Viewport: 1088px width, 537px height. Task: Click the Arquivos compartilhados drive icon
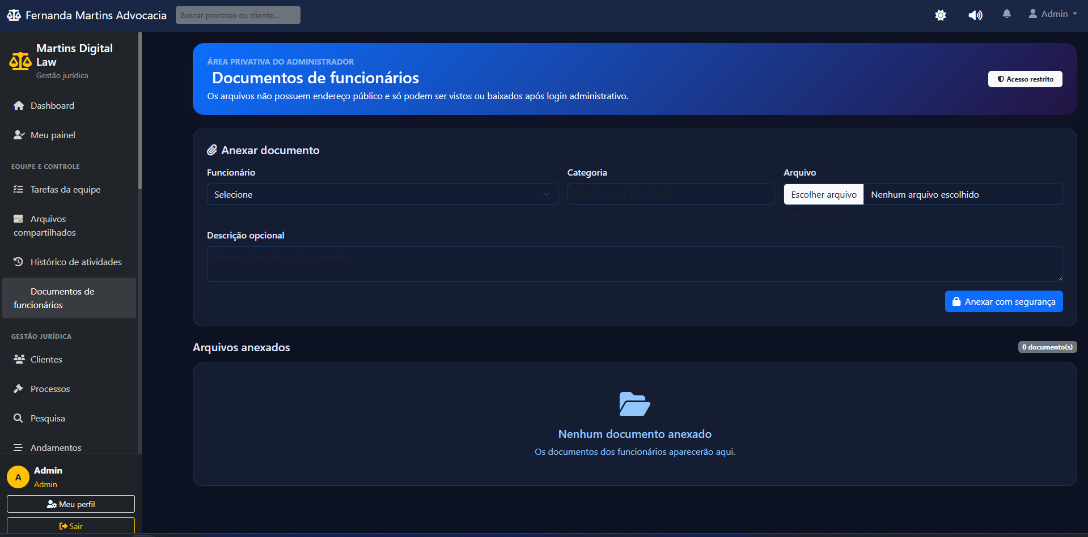18,219
